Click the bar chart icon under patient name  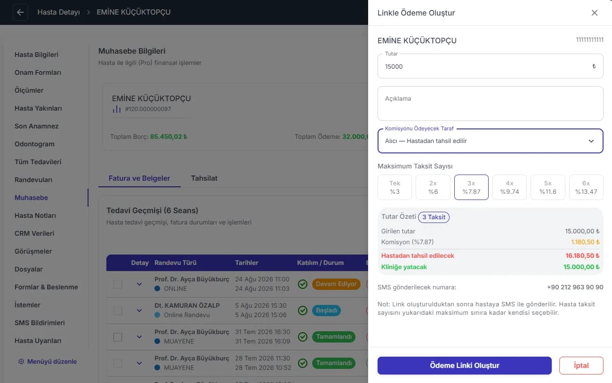coord(116,109)
